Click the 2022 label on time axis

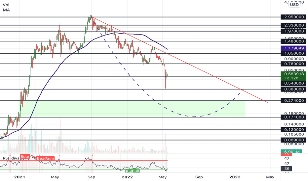coord(127,177)
